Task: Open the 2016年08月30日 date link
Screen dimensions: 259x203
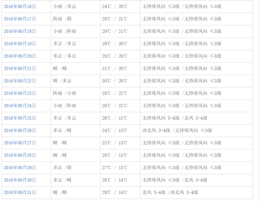Action: click(x=20, y=180)
